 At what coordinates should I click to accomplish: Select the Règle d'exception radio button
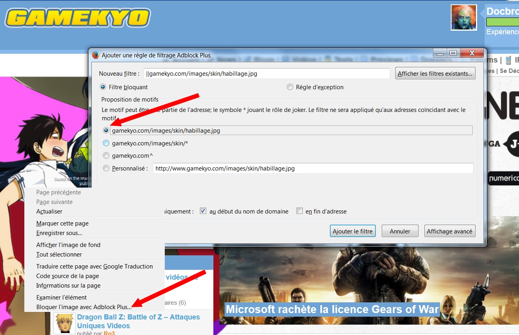point(290,87)
